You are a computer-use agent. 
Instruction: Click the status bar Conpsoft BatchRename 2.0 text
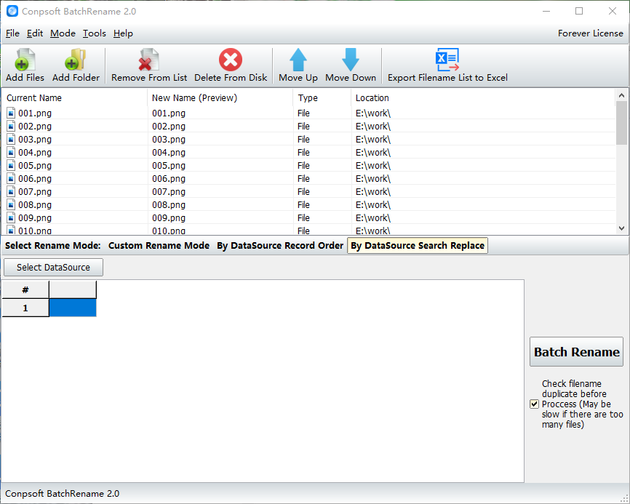coord(63,494)
